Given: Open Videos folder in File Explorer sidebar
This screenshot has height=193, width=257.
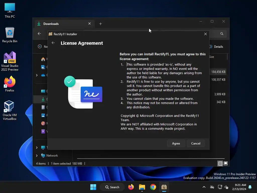Looking at the screenshot, I should pos(43,131).
